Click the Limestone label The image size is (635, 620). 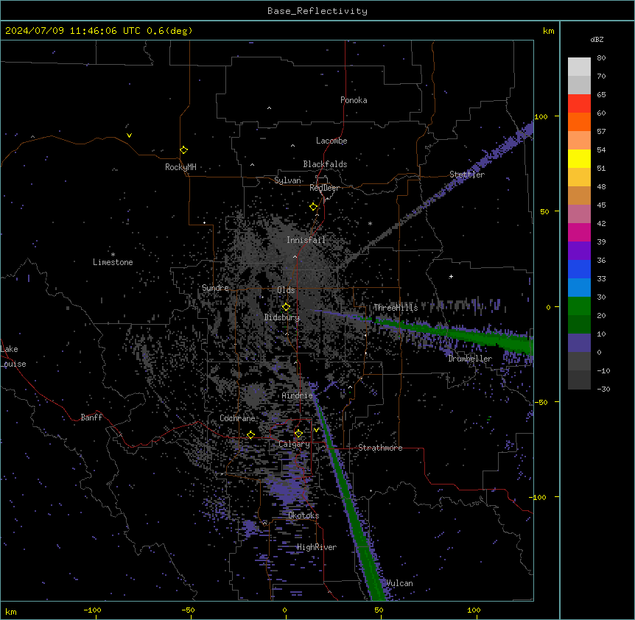[113, 262]
